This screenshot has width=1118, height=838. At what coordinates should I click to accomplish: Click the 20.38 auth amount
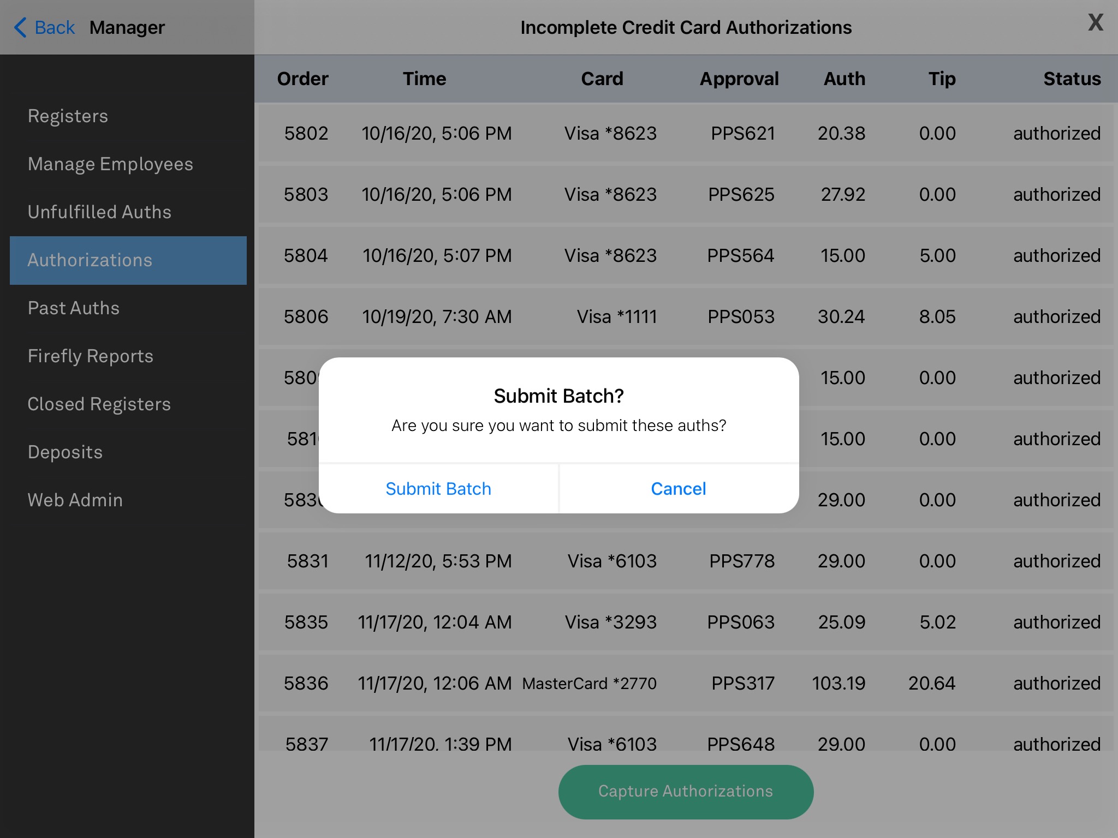[841, 133]
